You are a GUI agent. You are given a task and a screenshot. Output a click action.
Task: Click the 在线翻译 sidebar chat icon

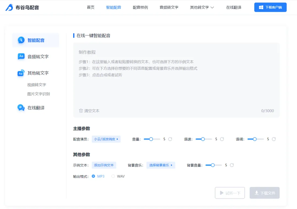21,108
